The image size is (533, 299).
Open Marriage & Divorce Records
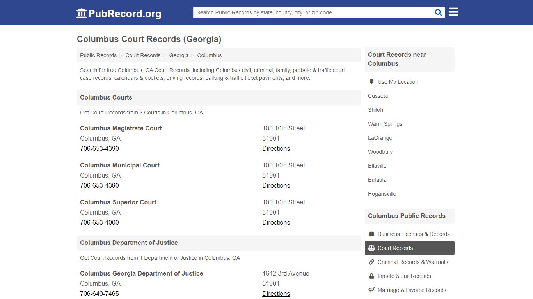(x=412, y=290)
